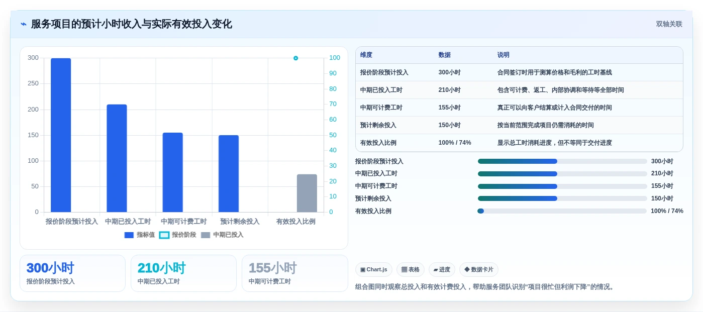Image resolution: width=703 pixels, height=312 pixels.
Task: Select the 数据卡片 tag chip
Action: pyautogui.click(x=479, y=270)
